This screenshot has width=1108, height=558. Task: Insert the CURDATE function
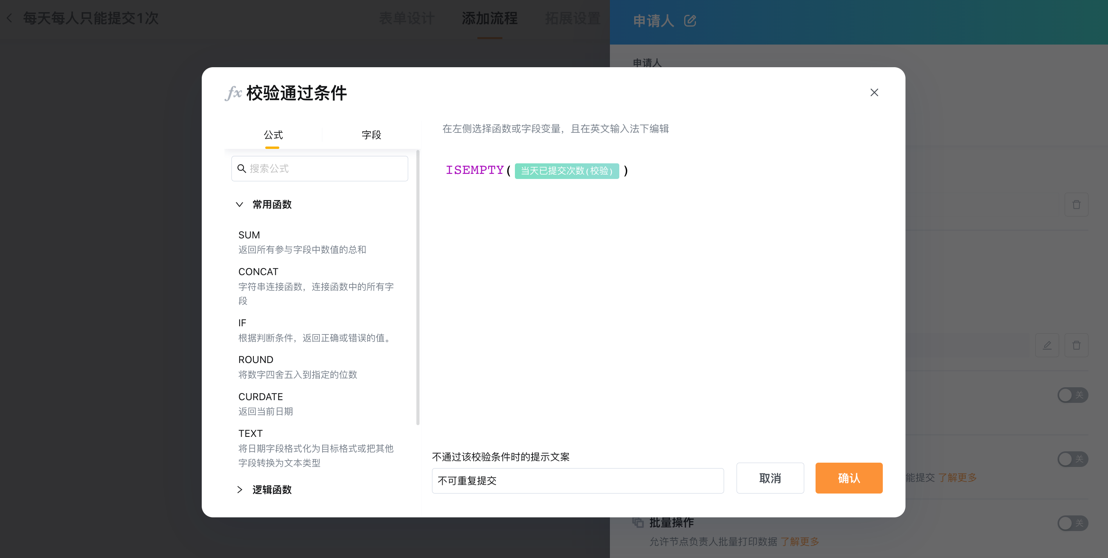click(260, 397)
